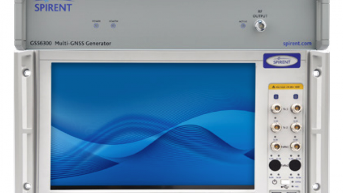
Task: Click the USB port under the connectors
Action: [x=285, y=182]
